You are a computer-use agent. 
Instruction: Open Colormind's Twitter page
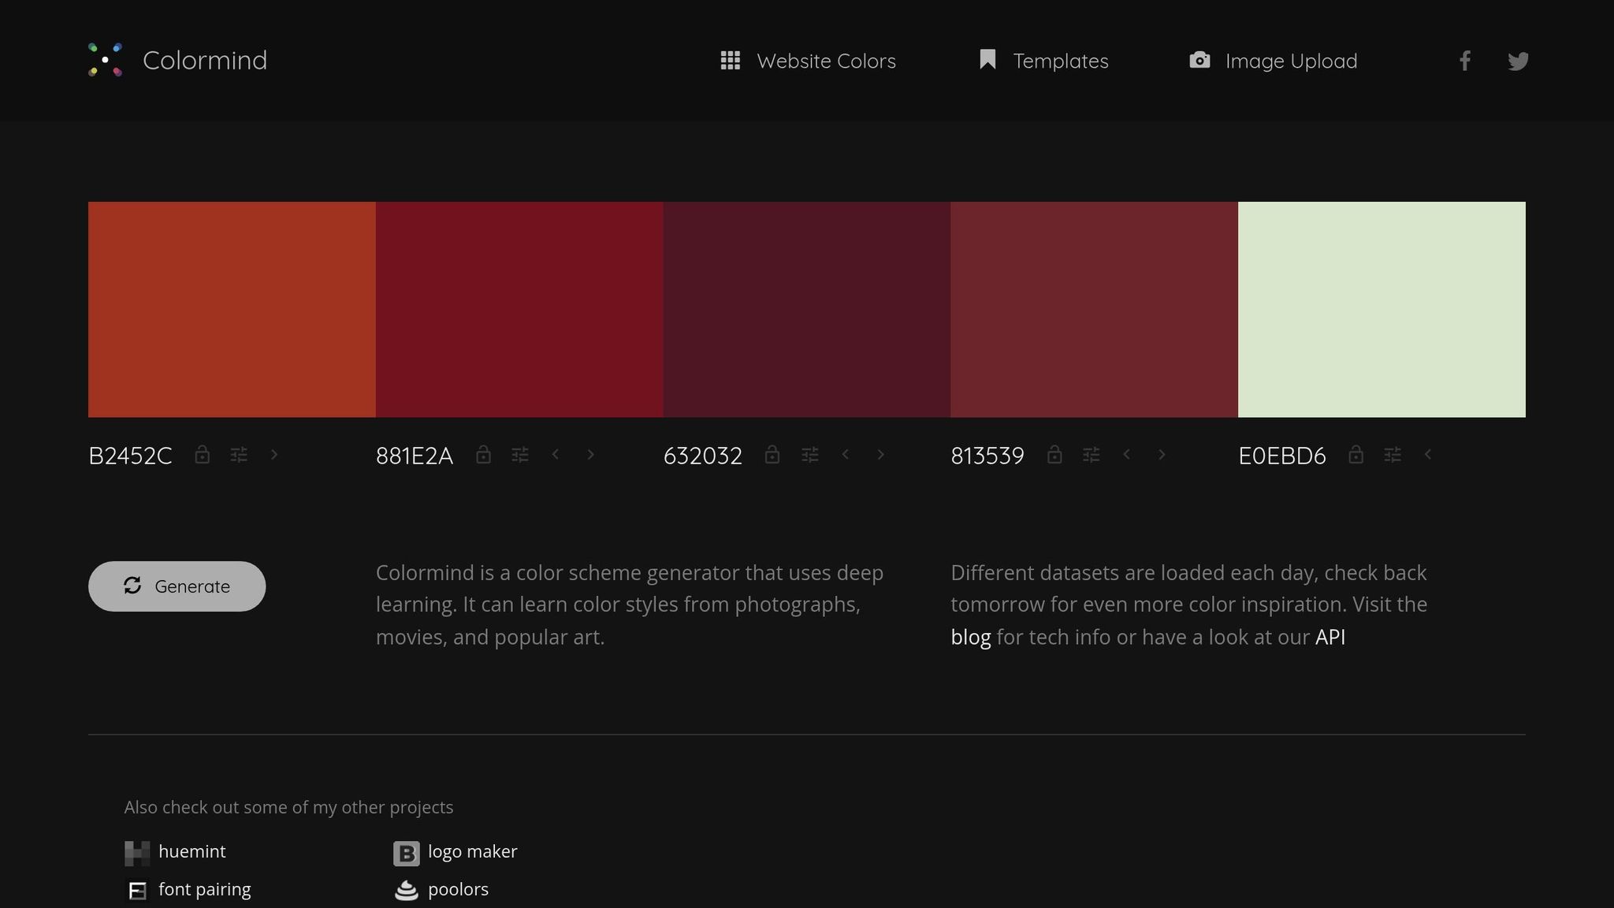pyautogui.click(x=1517, y=61)
